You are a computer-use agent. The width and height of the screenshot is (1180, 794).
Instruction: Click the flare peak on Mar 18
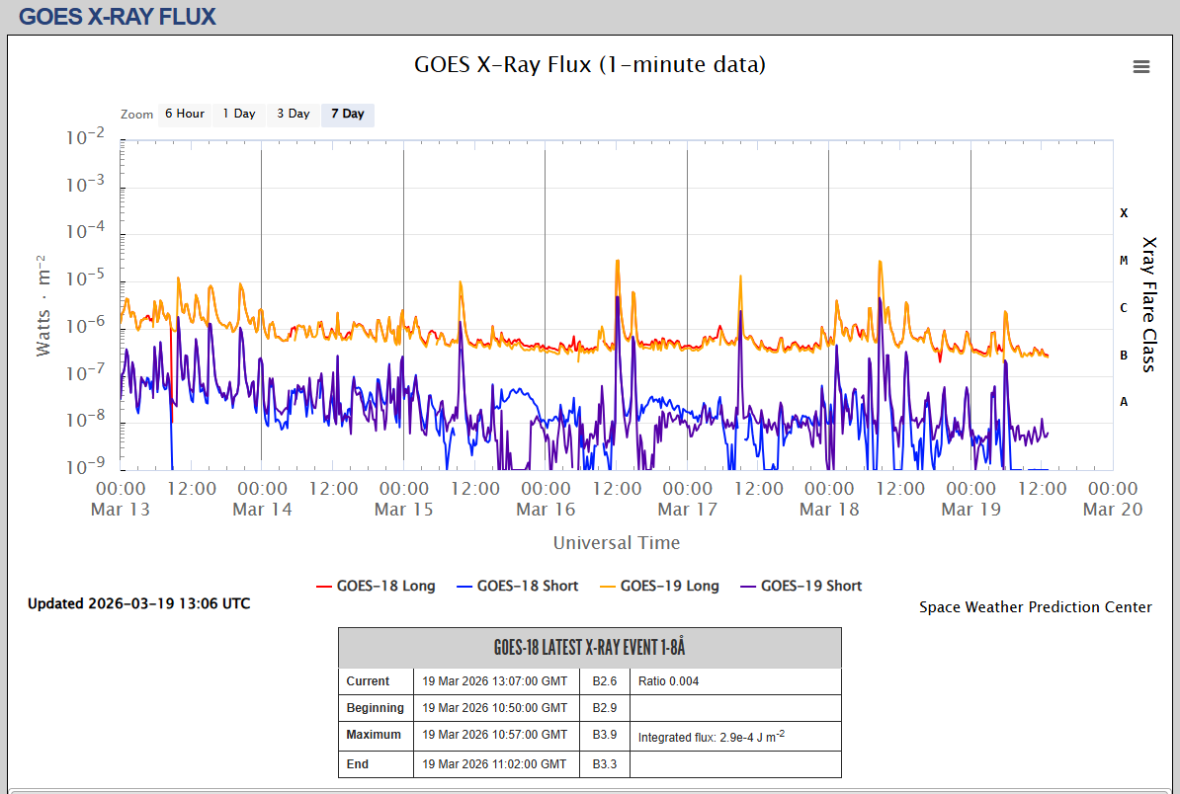(x=880, y=265)
